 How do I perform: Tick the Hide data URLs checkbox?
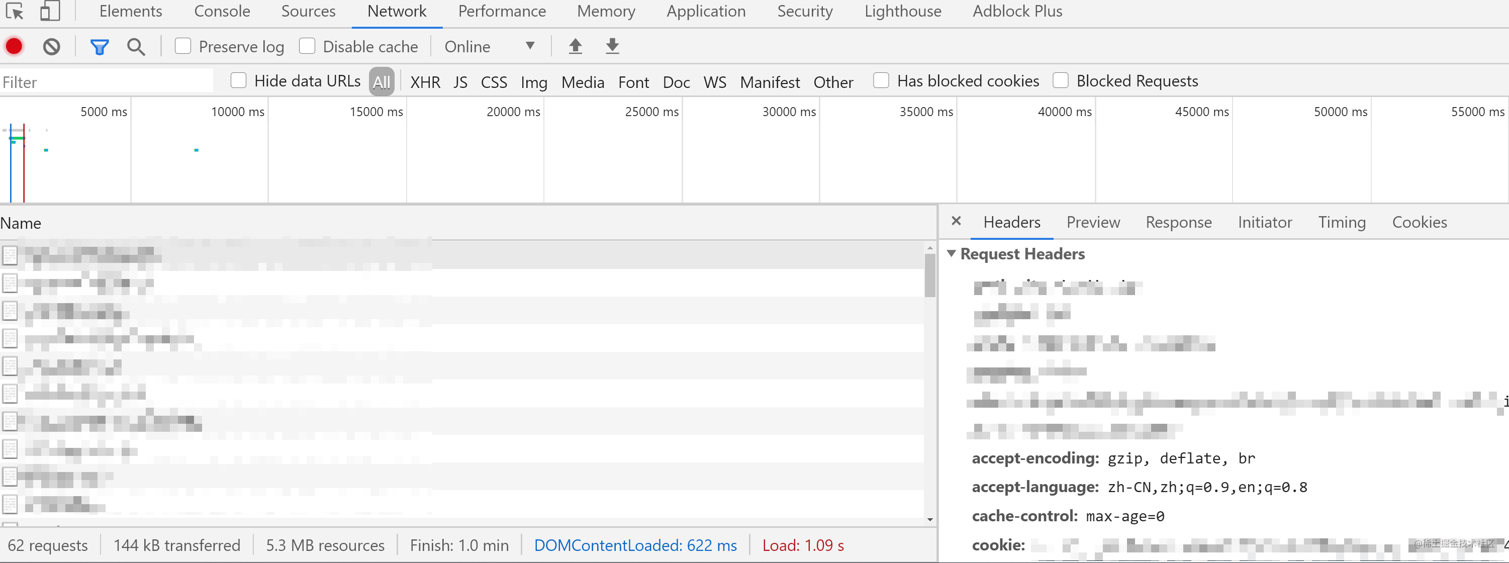(238, 80)
